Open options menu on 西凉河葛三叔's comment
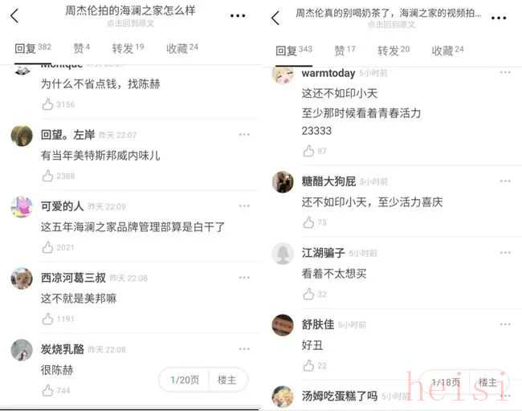The height and width of the screenshot is (411, 522). click(244, 278)
